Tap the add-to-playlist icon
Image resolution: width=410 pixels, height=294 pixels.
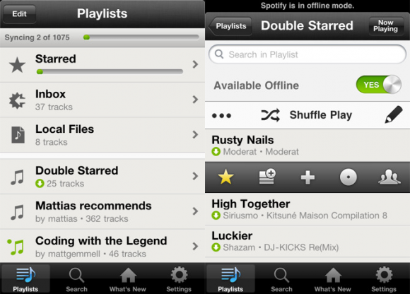coord(267,177)
